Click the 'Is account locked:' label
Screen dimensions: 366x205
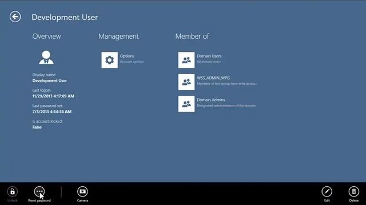(x=47, y=121)
